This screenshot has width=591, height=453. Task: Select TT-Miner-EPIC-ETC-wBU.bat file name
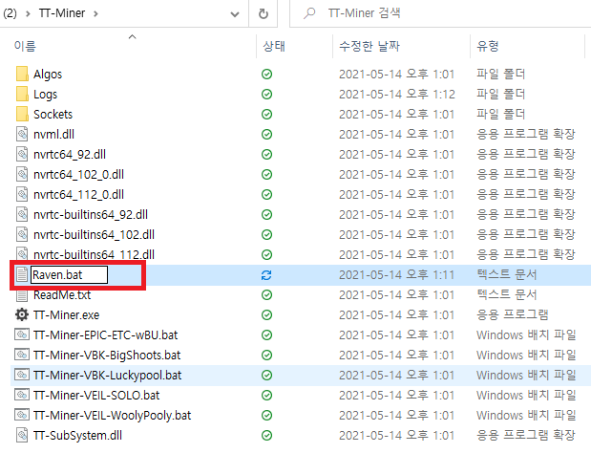pos(105,334)
